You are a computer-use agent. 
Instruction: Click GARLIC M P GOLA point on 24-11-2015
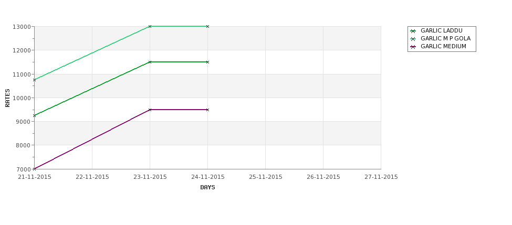[x=207, y=26]
